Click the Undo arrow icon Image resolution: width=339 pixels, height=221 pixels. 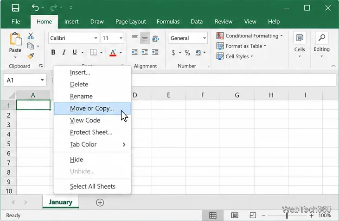tap(35, 7)
